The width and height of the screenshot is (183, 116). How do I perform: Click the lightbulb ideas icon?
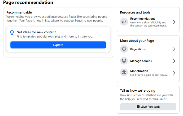tap(12, 33)
